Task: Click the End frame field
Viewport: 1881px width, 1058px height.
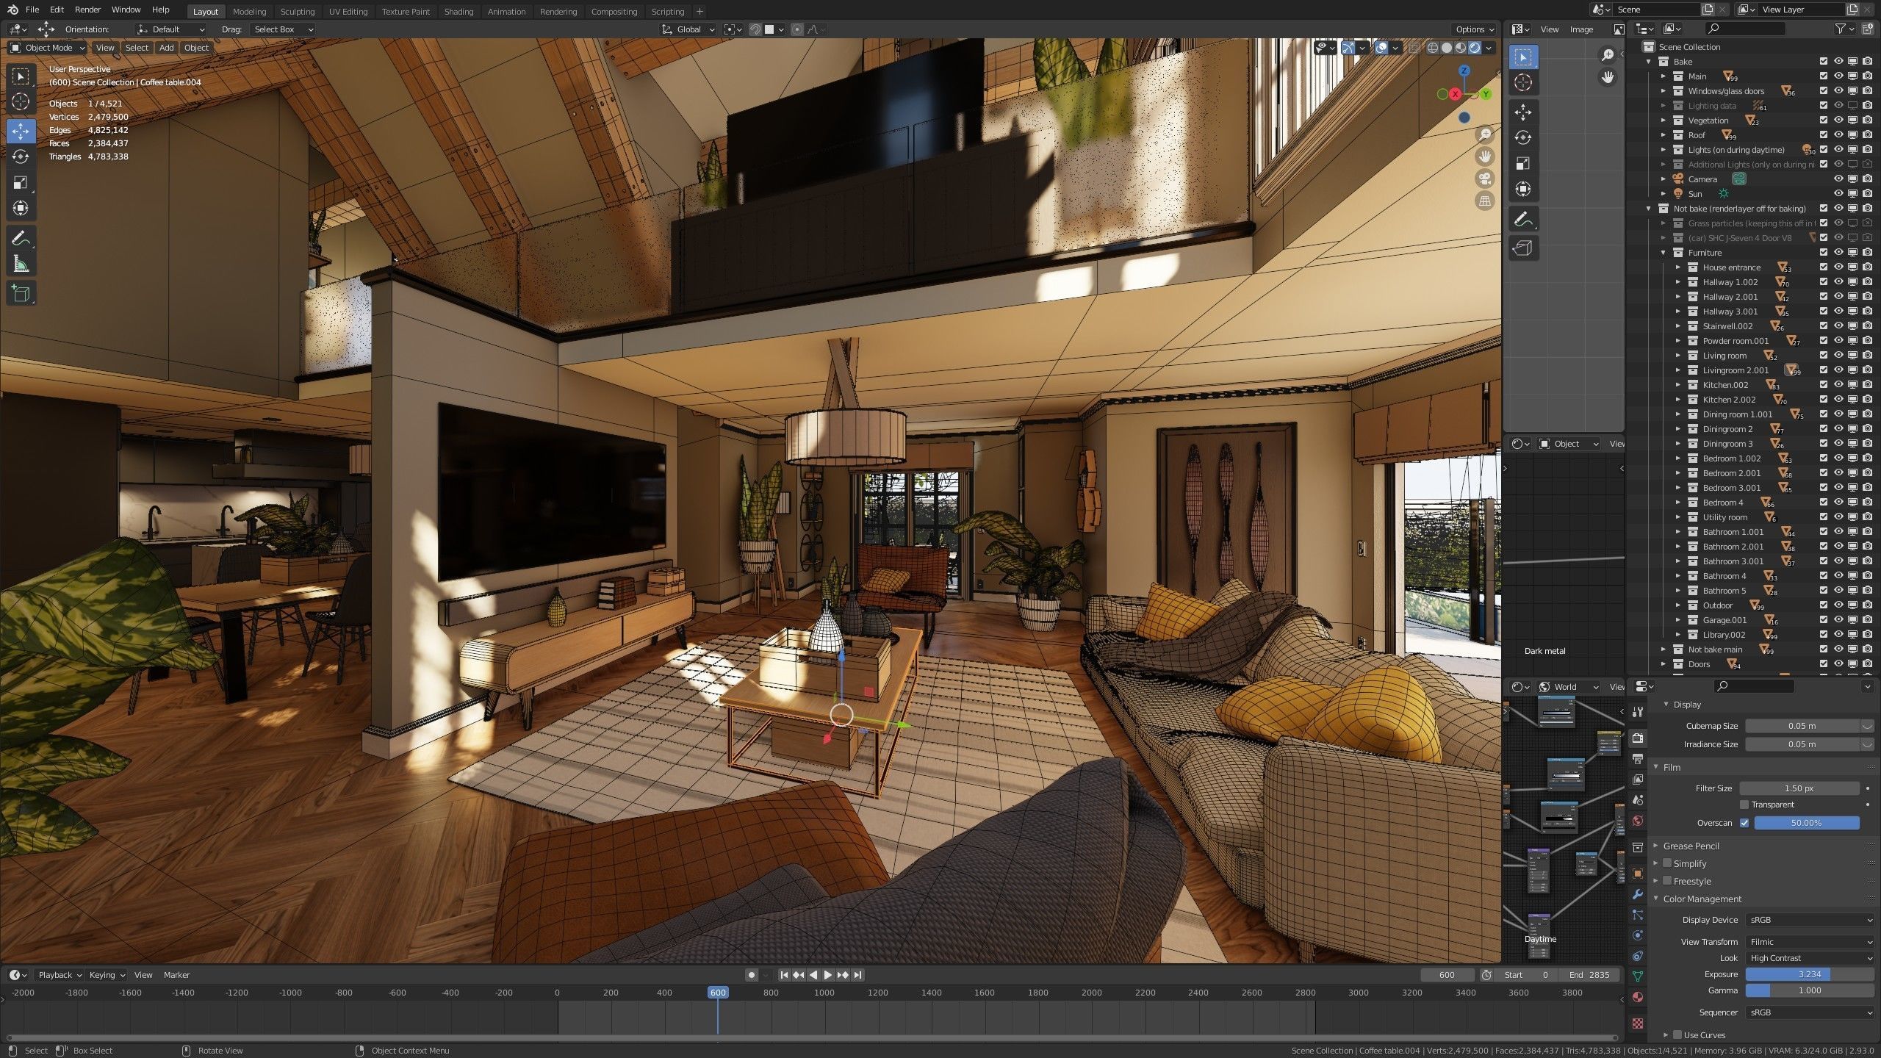Action: (1590, 975)
